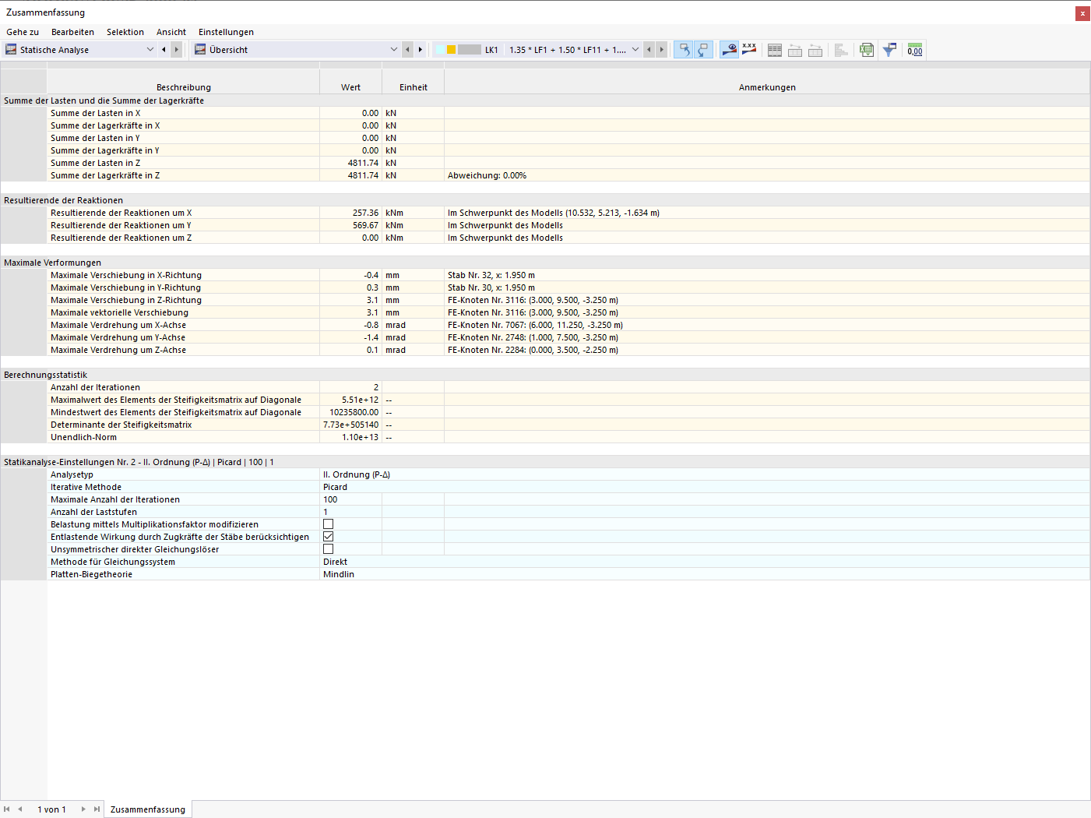Click the table grid layout icon
The image size is (1091, 818).
[x=775, y=50]
